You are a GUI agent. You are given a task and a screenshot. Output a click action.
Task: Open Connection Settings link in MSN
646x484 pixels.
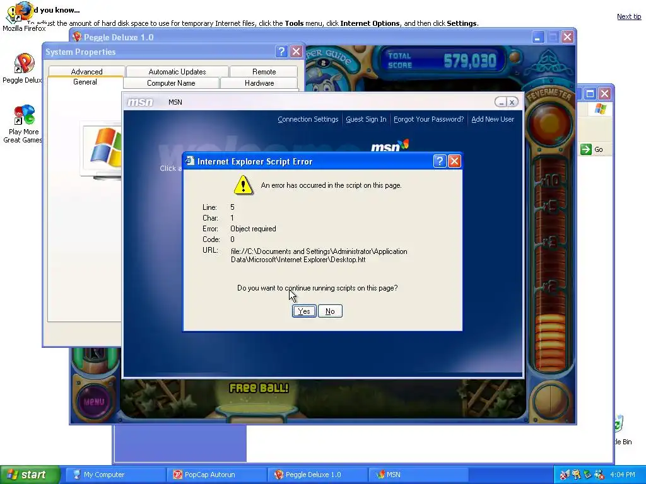(x=308, y=119)
